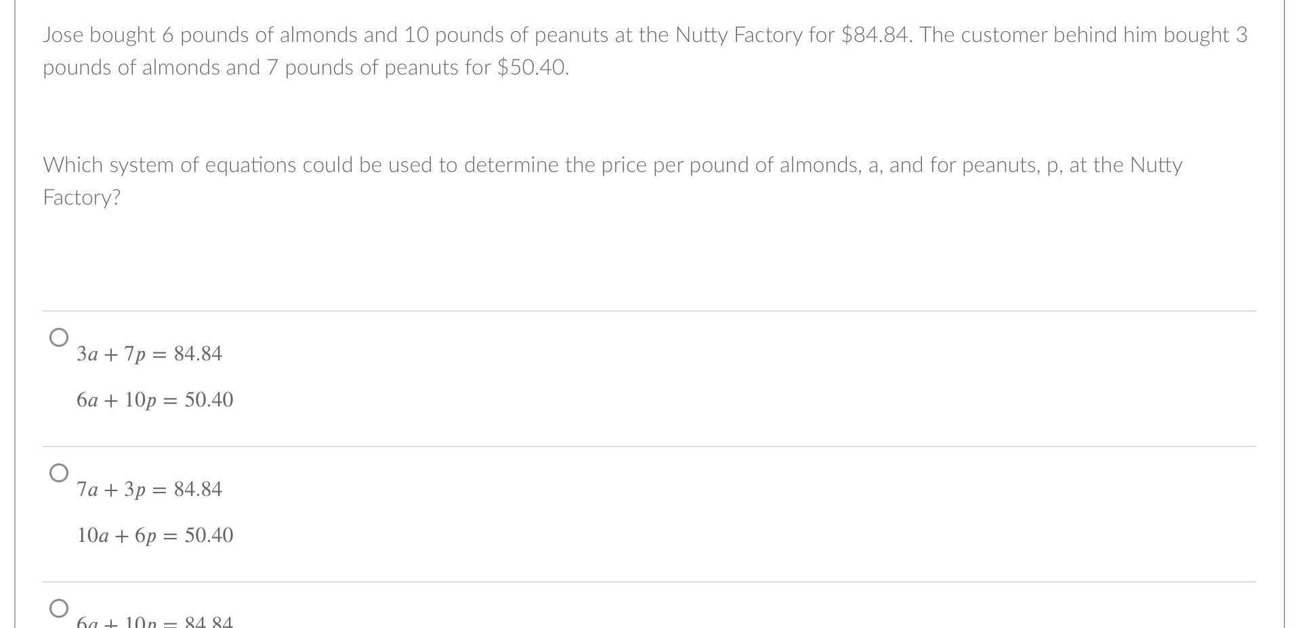Screen dimensions: 1300x628
Task: Click the variable a mentioned in the question
Action: pos(874,165)
